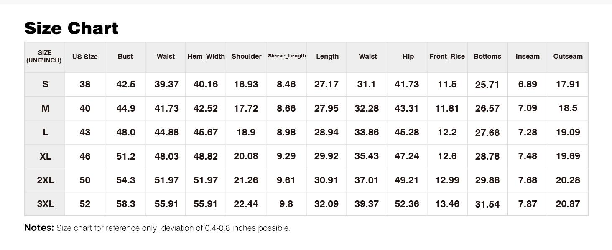Select the Front_Rise column header
This screenshot has width=612, height=250.
(x=447, y=56)
